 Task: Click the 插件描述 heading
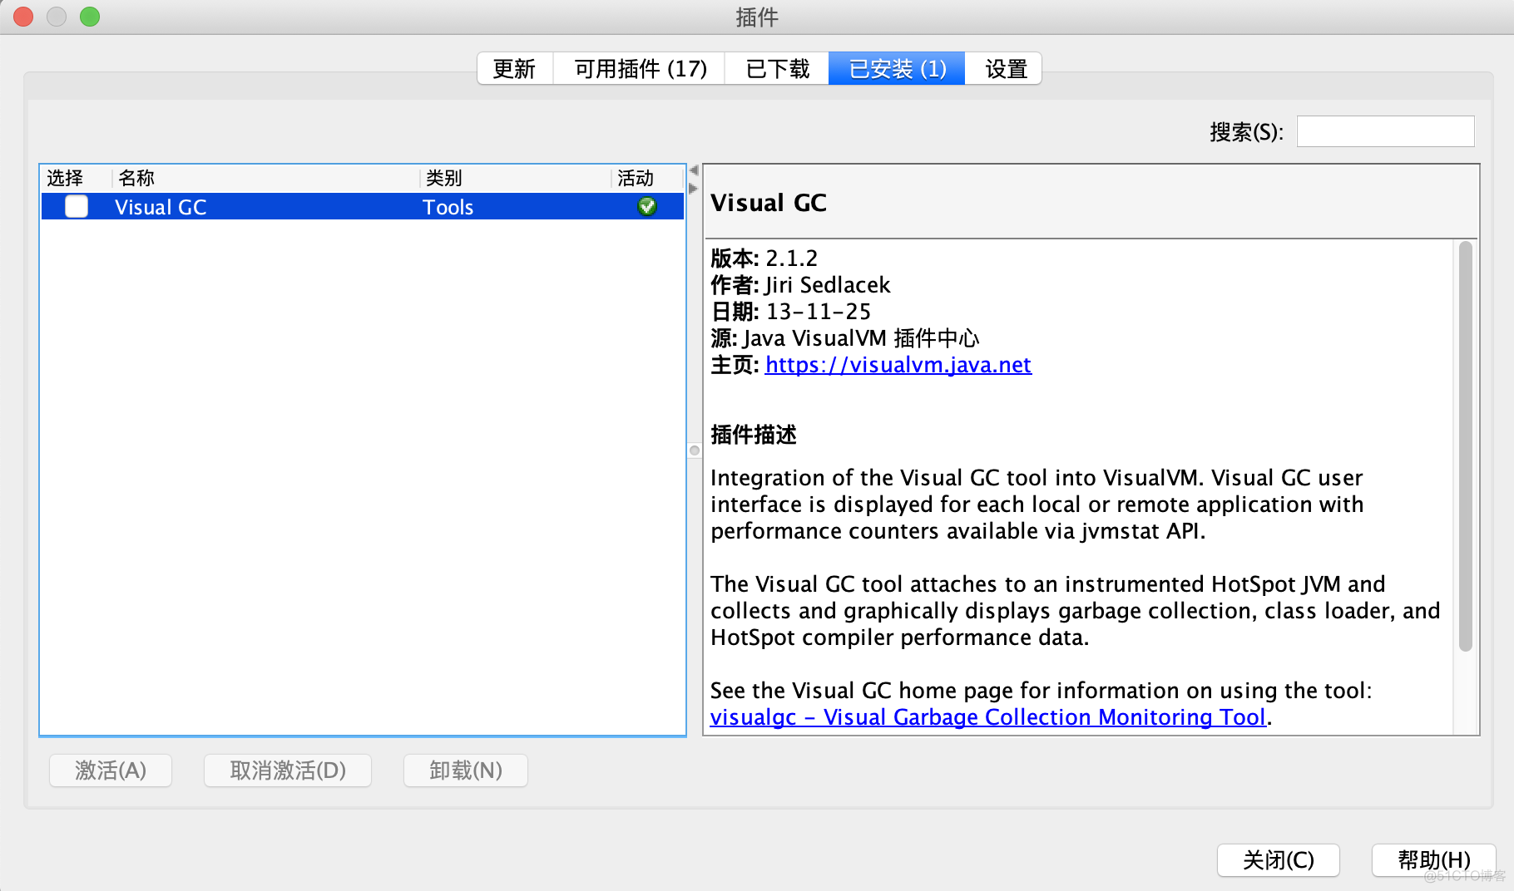(x=754, y=435)
